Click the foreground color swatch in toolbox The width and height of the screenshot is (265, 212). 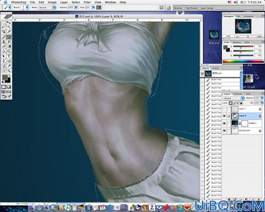point(4,77)
